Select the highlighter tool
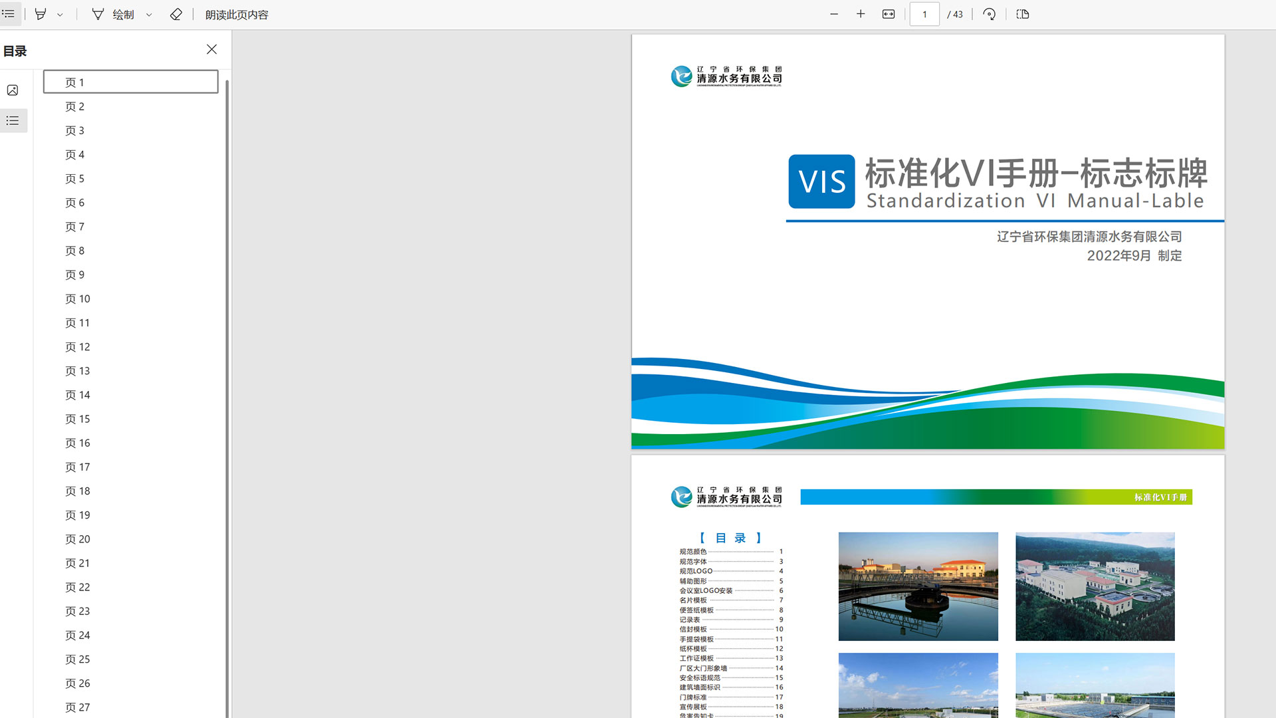 [41, 14]
